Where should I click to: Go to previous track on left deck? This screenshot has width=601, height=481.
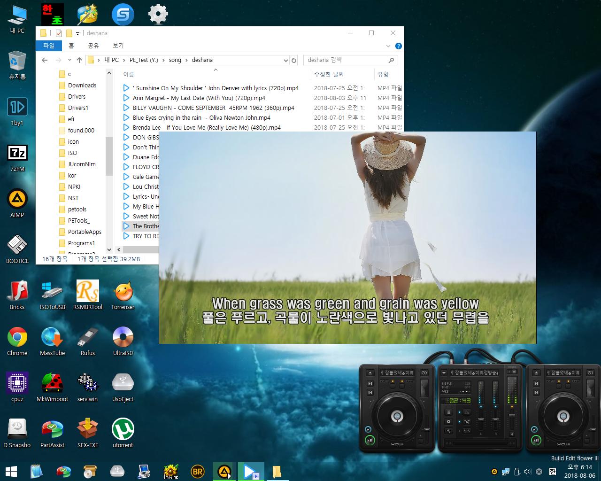[x=370, y=392]
